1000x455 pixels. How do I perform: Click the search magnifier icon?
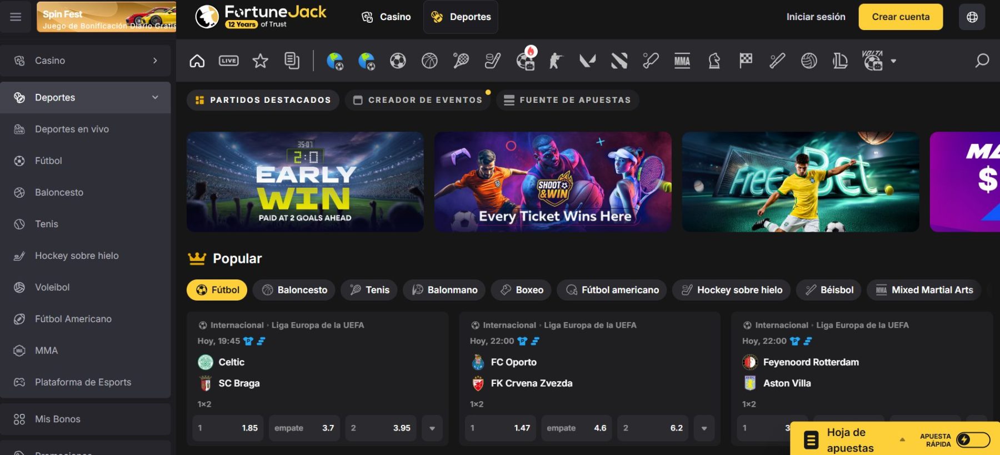tap(982, 61)
